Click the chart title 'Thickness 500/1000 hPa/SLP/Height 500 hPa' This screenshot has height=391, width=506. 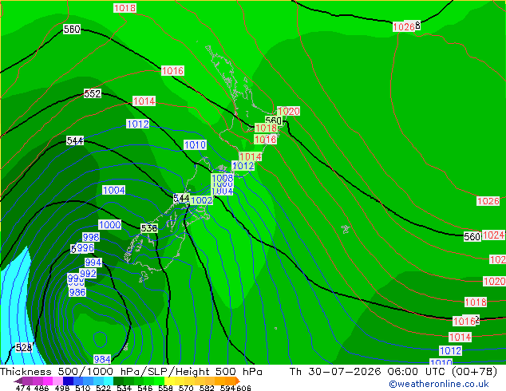(131, 371)
